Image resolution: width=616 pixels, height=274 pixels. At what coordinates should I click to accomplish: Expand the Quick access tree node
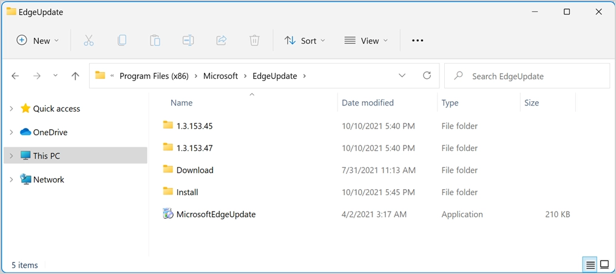coord(11,109)
